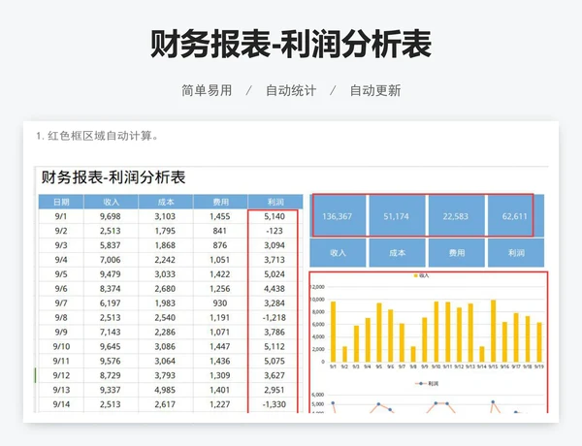Click the 9/1 bar in income chart
This screenshot has width=582, height=446.
(x=333, y=332)
